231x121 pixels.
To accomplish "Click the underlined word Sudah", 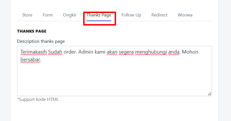I will tap(55, 52).
